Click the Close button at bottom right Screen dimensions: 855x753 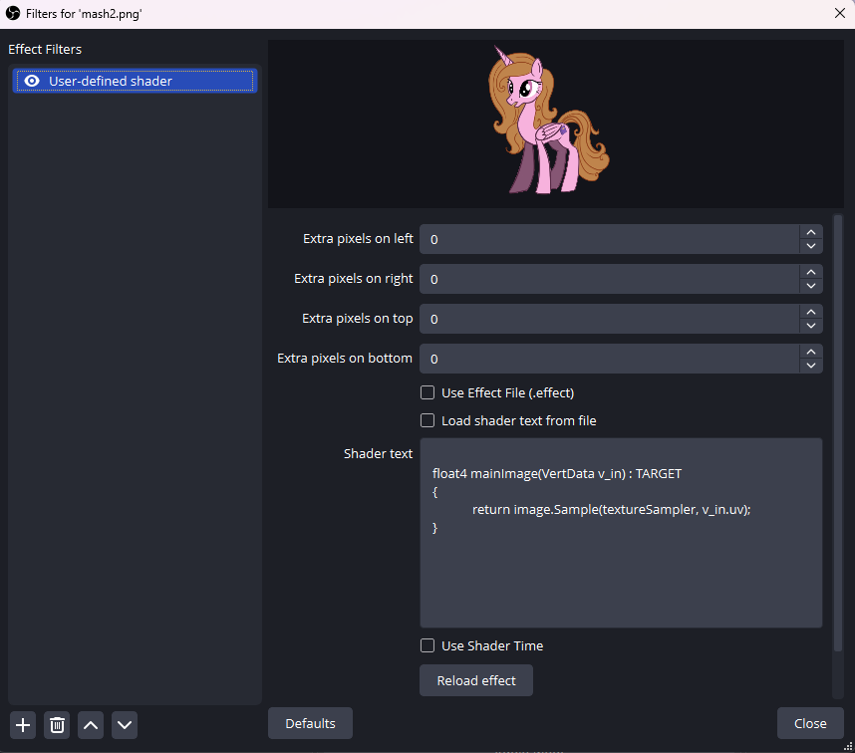(810, 723)
